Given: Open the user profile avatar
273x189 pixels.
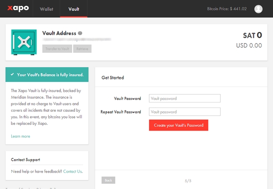Looking at the screenshot, I should click(258, 9).
